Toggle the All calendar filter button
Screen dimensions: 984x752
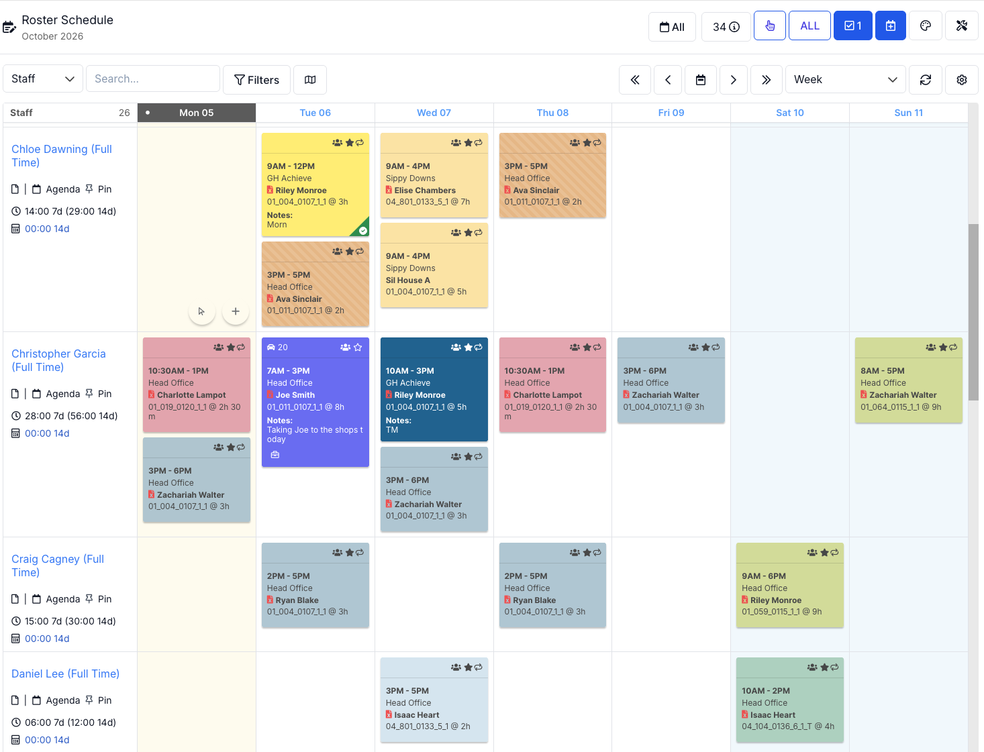672,27
